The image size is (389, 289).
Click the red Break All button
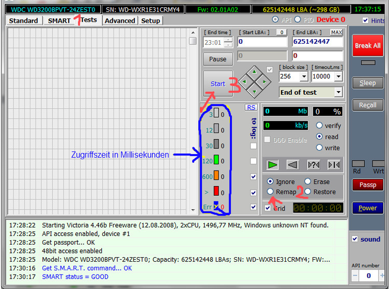[x=368, y=45]
